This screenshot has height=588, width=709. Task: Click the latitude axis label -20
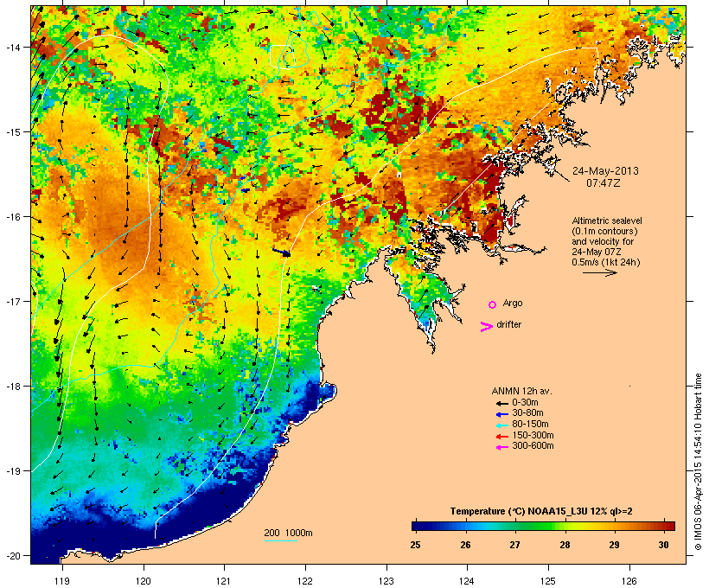[x=12, y=556]
